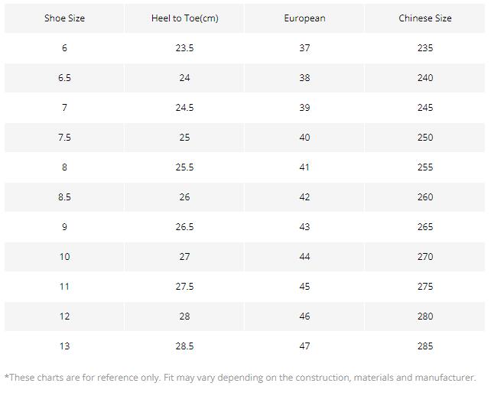Screen dimensions: 491x396
Task: Click the reference-only disclaimer text
Action: click(240, 378)
